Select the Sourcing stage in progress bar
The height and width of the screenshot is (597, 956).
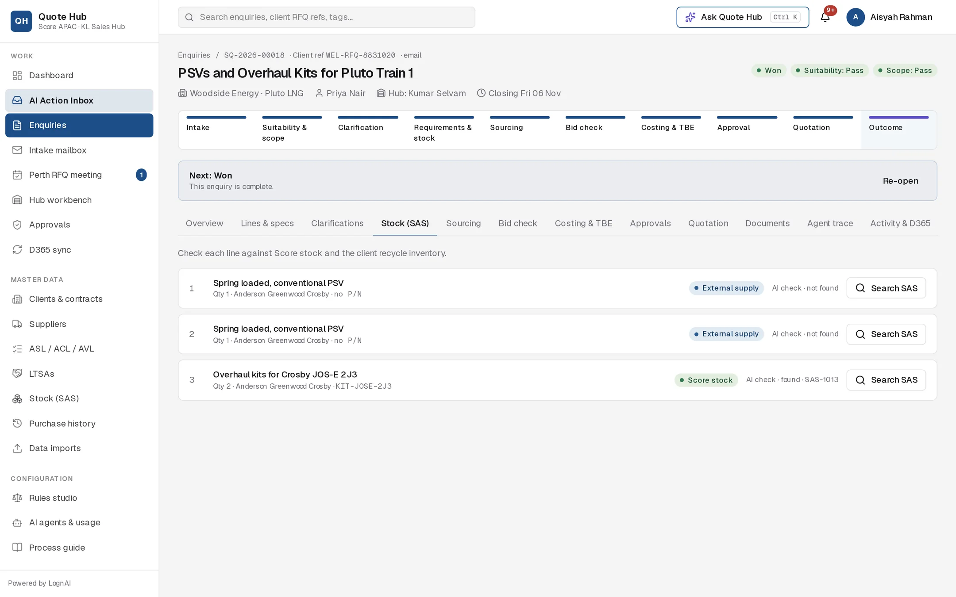[520, 130]
